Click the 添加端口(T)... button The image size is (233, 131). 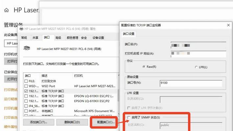point(39,122)
